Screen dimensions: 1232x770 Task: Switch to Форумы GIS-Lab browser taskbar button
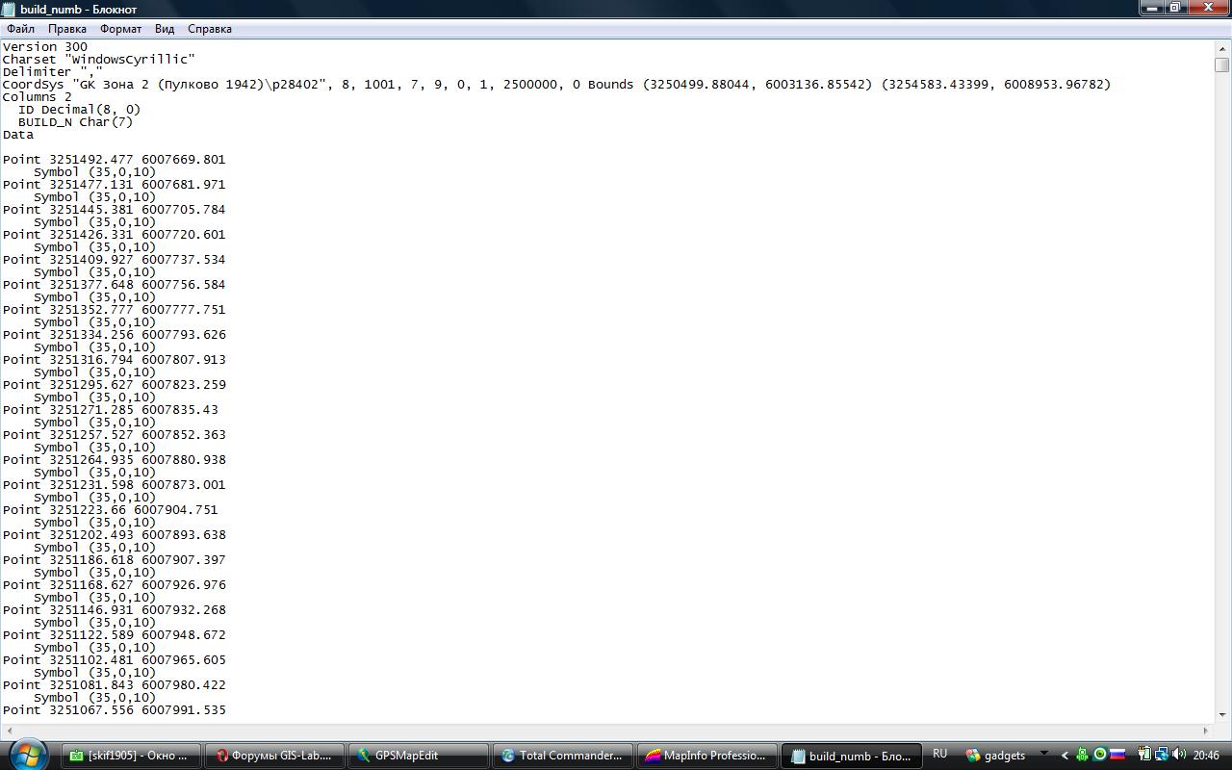click(x=274, y=756)
